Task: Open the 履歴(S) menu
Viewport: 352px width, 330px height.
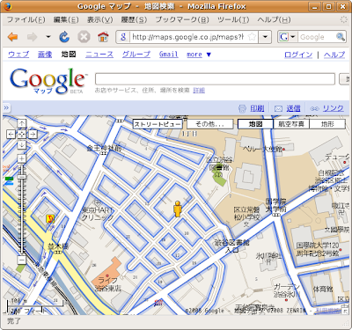Action: pyautogui.click(x=134, y=19)
